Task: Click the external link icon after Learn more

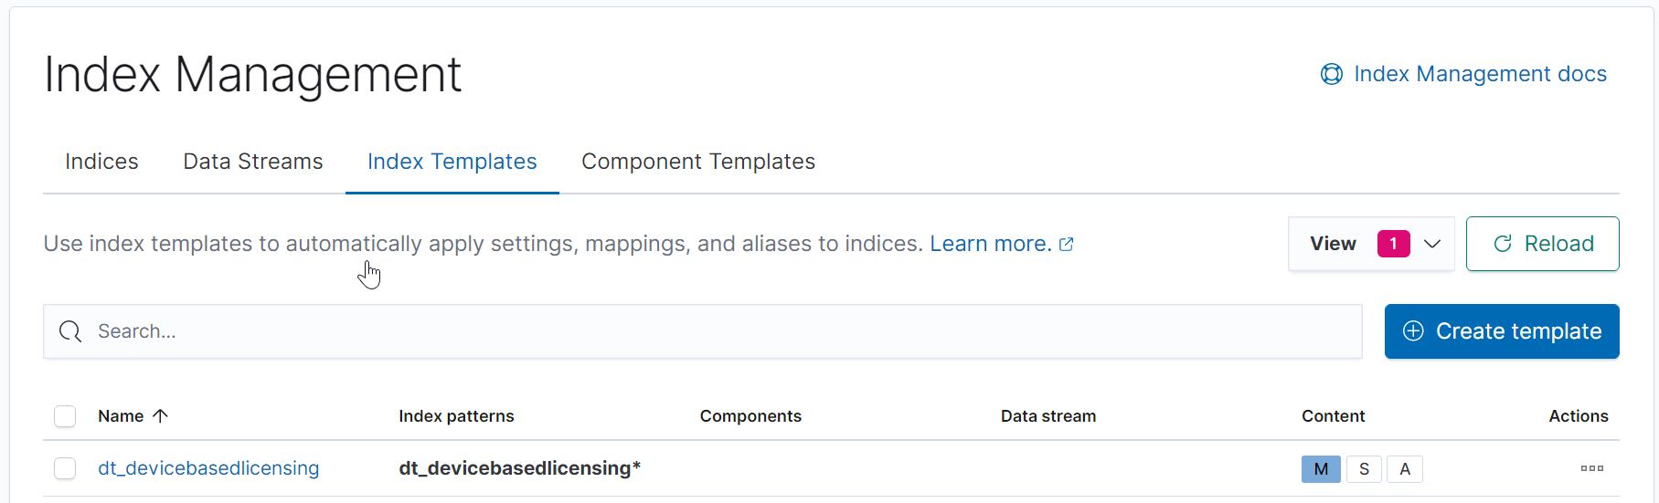Action: pos(1066,245)
